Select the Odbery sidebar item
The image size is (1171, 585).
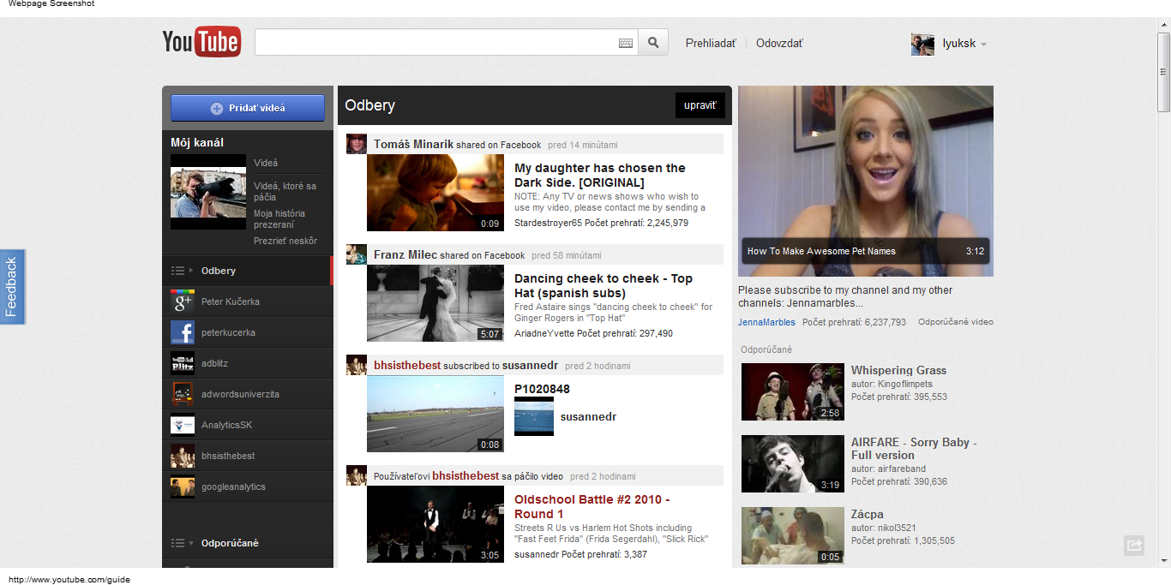[x=247, y=271]
